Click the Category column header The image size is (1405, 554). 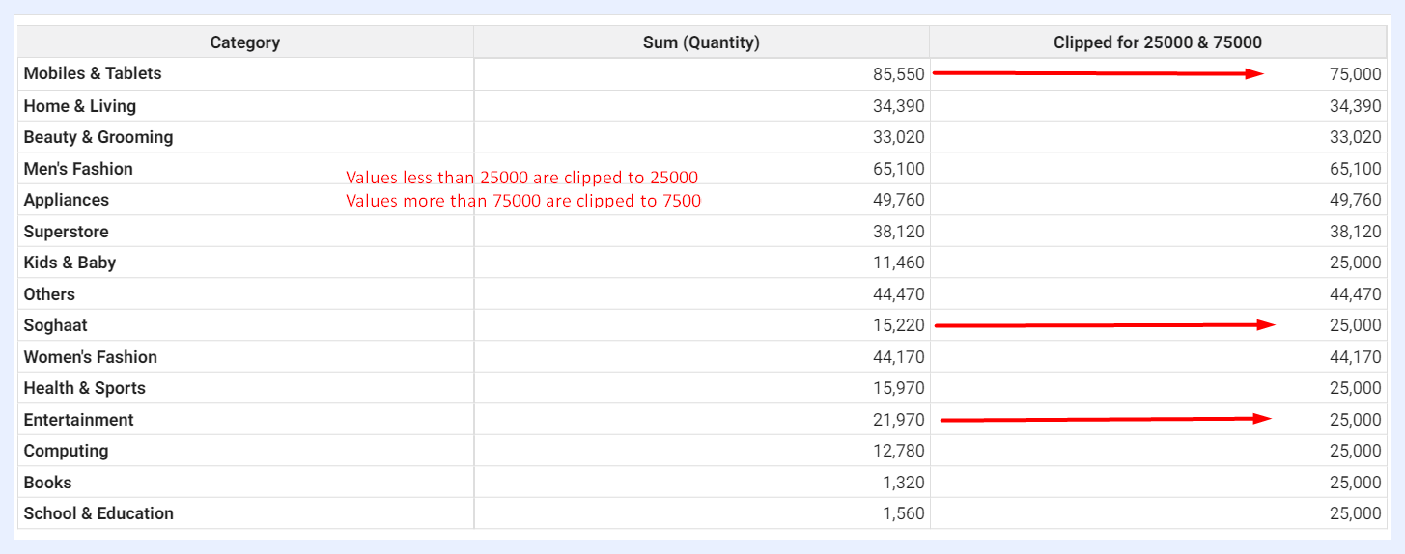[x=245, y=42]
